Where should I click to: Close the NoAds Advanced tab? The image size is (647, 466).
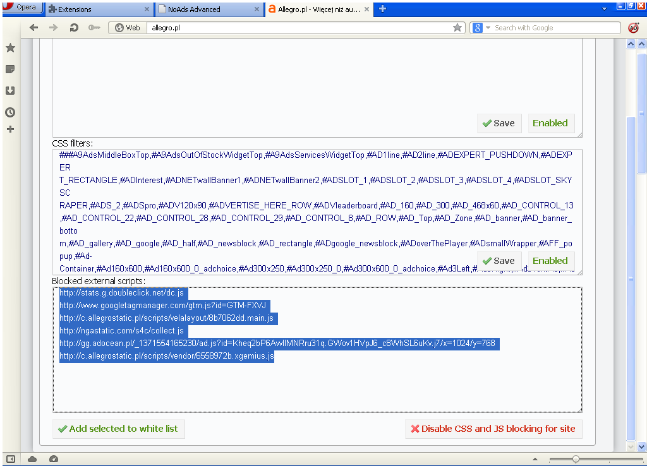point(257,9)
